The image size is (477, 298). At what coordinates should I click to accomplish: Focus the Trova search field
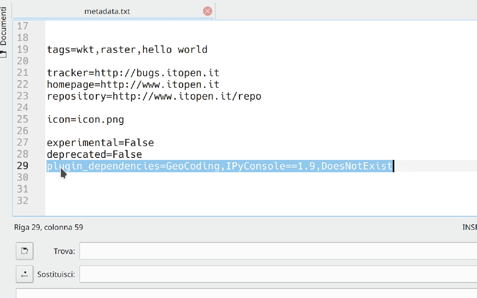[278, 251]
